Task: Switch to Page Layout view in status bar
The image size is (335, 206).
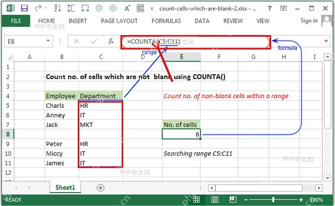Action: pos(215,200)
